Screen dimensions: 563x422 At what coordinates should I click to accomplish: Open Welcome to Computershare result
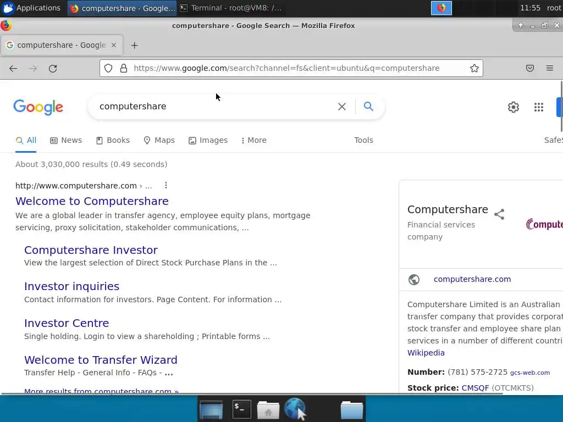[x=92, y=201]
